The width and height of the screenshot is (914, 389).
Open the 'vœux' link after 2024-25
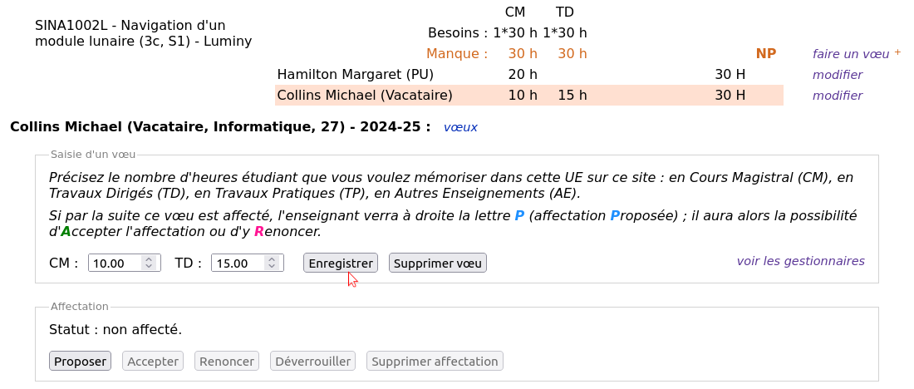[x=460, y=127]
